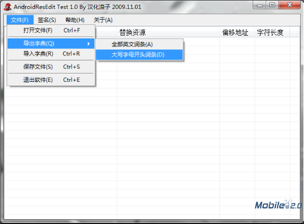Click the AndroidResEdit app icon in title bar
The width and height of the screenshot is (304, 224).
pyautogui.click(x=8, y=7)
